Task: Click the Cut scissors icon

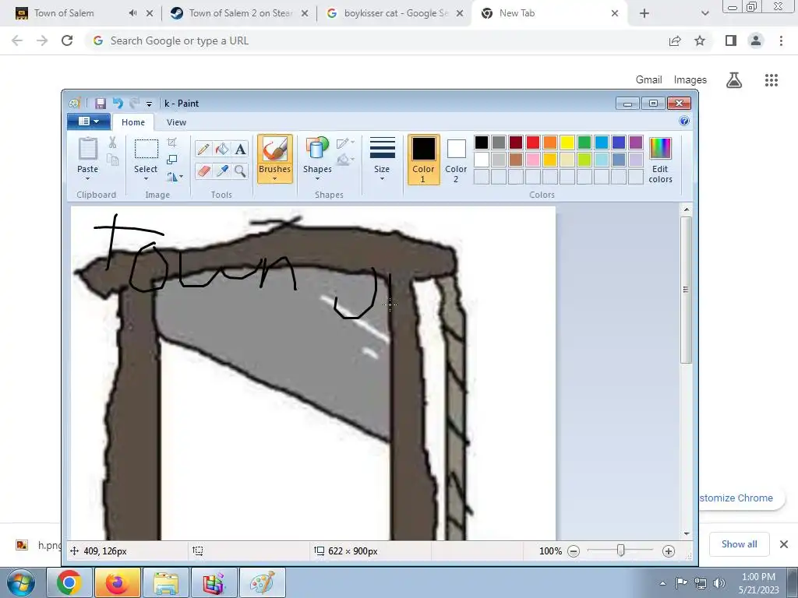Action: tap(112, 143)
